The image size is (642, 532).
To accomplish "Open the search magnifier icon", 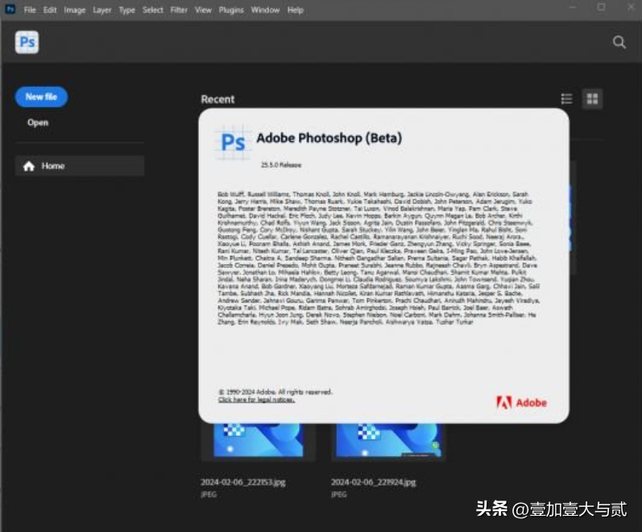I will click(x=619, y=42).
